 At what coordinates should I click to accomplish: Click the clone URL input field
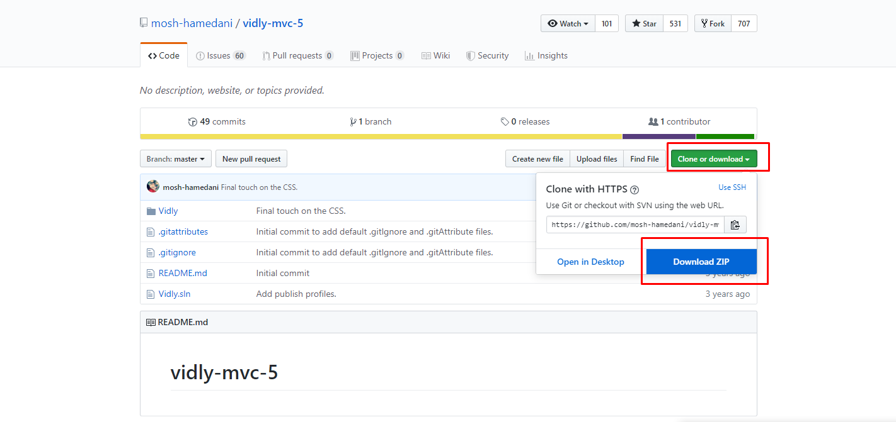click(635, 225)
